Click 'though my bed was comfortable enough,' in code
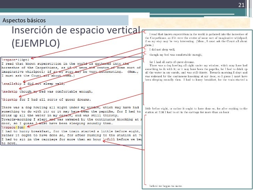The width and height of the screenshot is (253, 190). click(x=56, y=92)
